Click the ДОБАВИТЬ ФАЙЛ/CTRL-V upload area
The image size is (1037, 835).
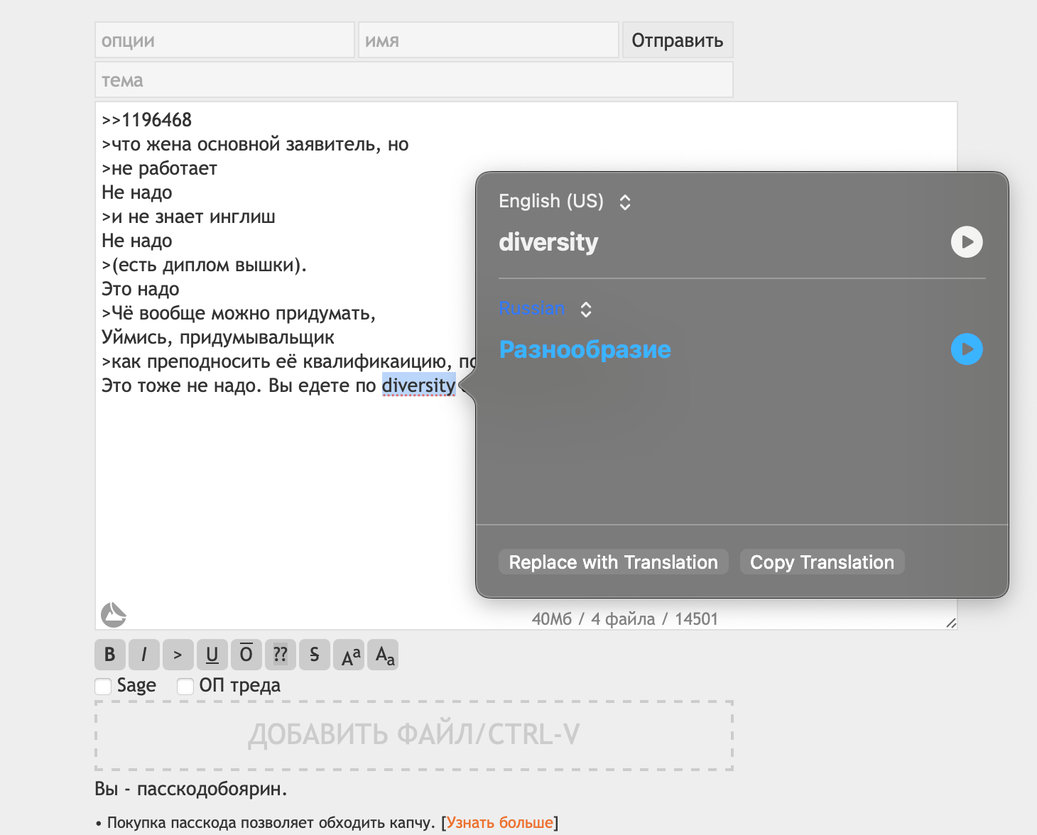(414, 736)
